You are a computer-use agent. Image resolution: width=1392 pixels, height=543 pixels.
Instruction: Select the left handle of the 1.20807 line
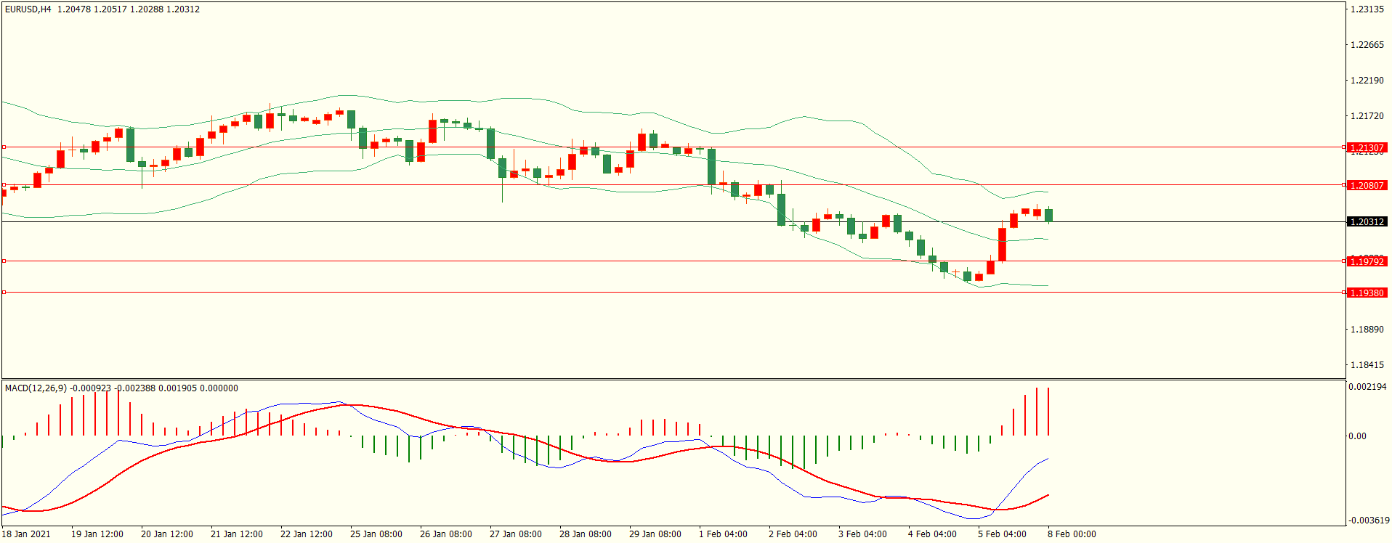(x=4, y=185)
